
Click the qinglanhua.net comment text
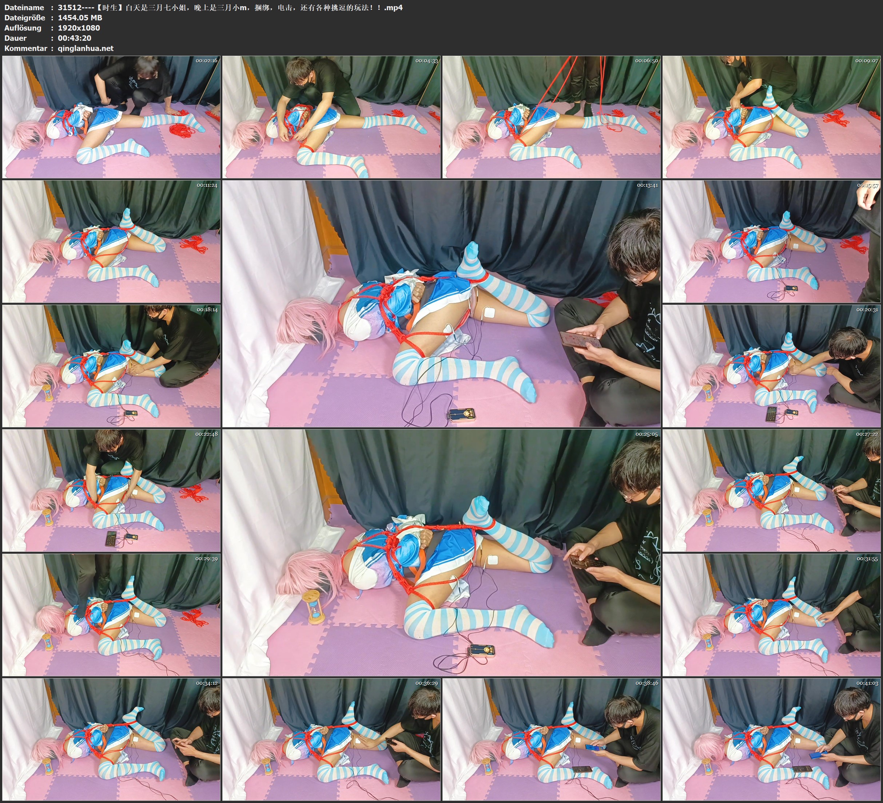coord(86,48)
